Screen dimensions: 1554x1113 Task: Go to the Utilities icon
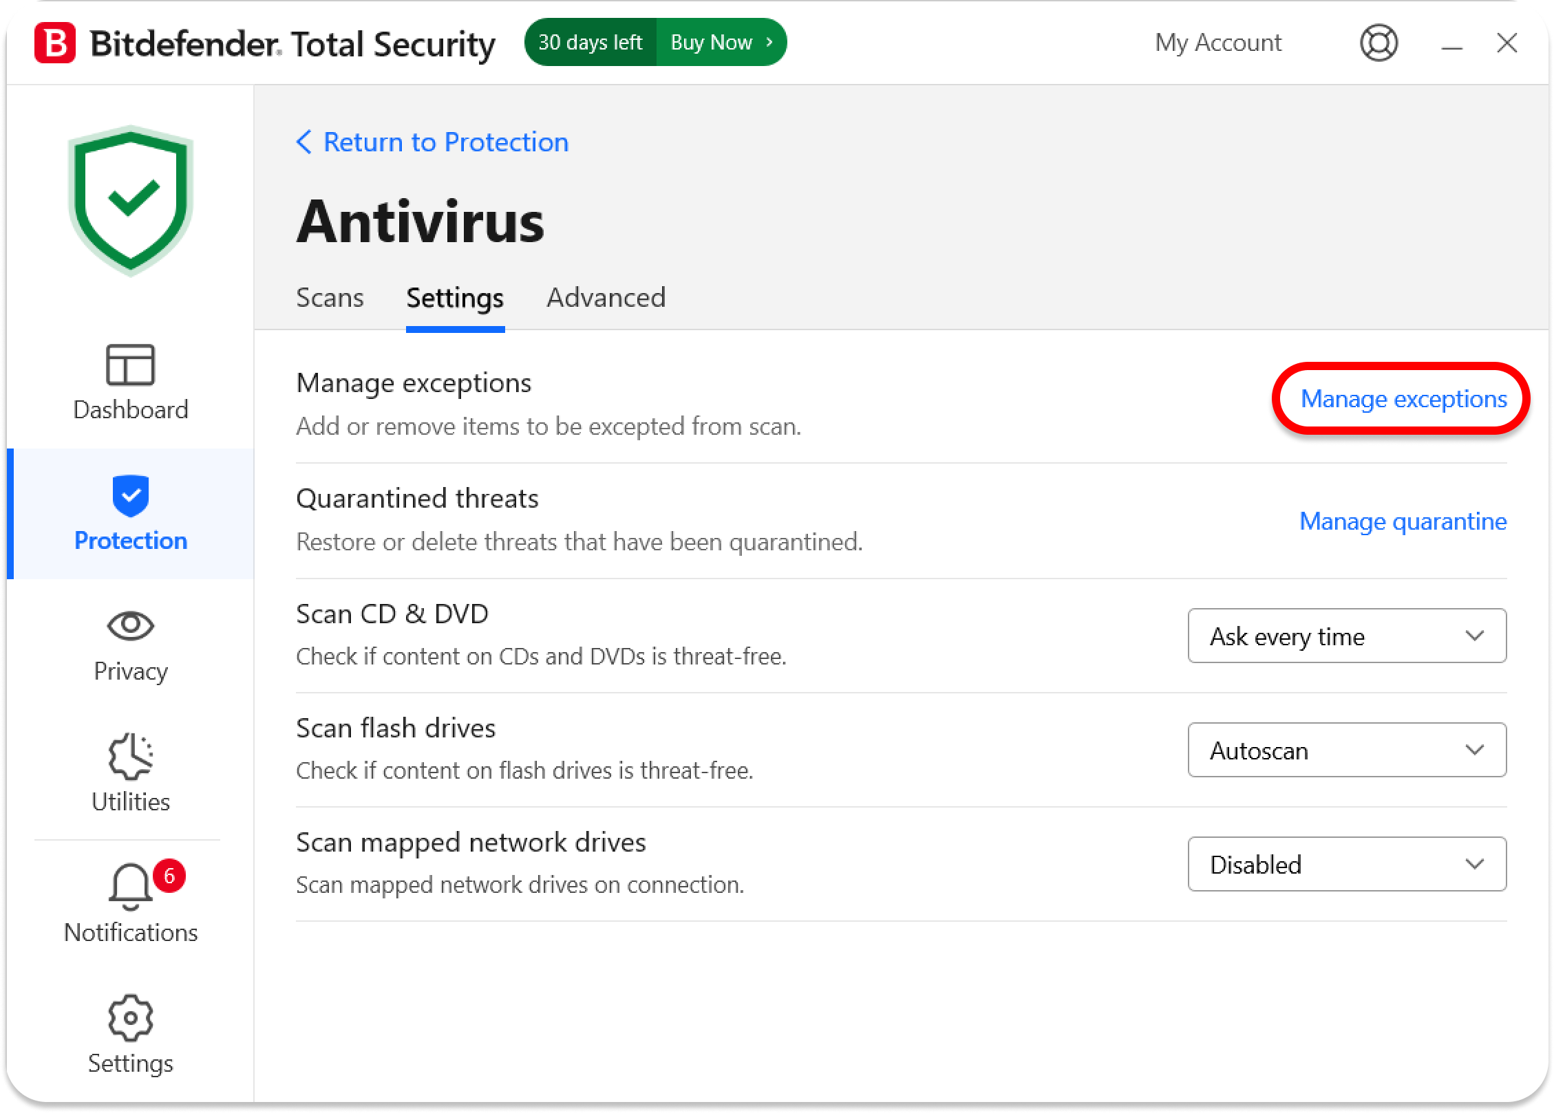point(130,757)
